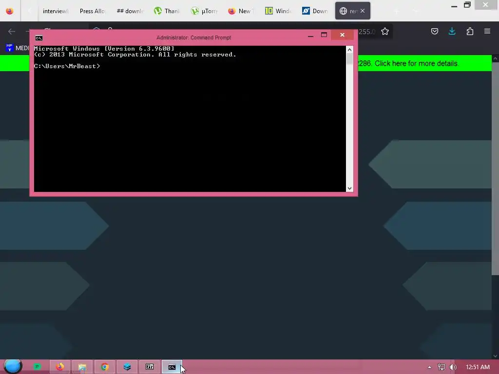Minimize the Command Prompt window
This screenshot has height=374, width=499.
click(x=310, y=35)
